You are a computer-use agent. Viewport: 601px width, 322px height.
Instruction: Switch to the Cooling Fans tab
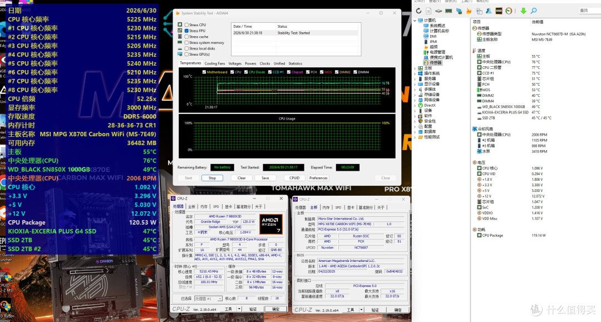[215, 63]
